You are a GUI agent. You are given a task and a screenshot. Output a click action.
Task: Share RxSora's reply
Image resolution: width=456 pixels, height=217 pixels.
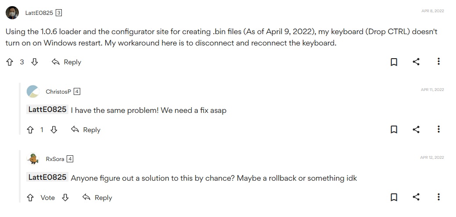pyautogui.click(x=416, y=197)
